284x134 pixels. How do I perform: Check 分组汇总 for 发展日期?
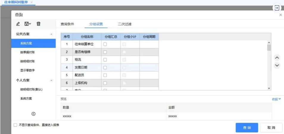point(105,67)
